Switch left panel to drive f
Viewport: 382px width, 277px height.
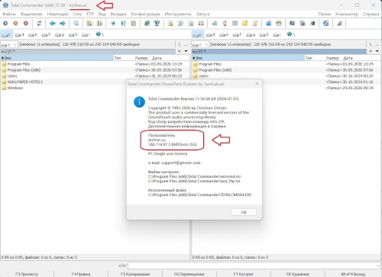click(x=46, y=34)
